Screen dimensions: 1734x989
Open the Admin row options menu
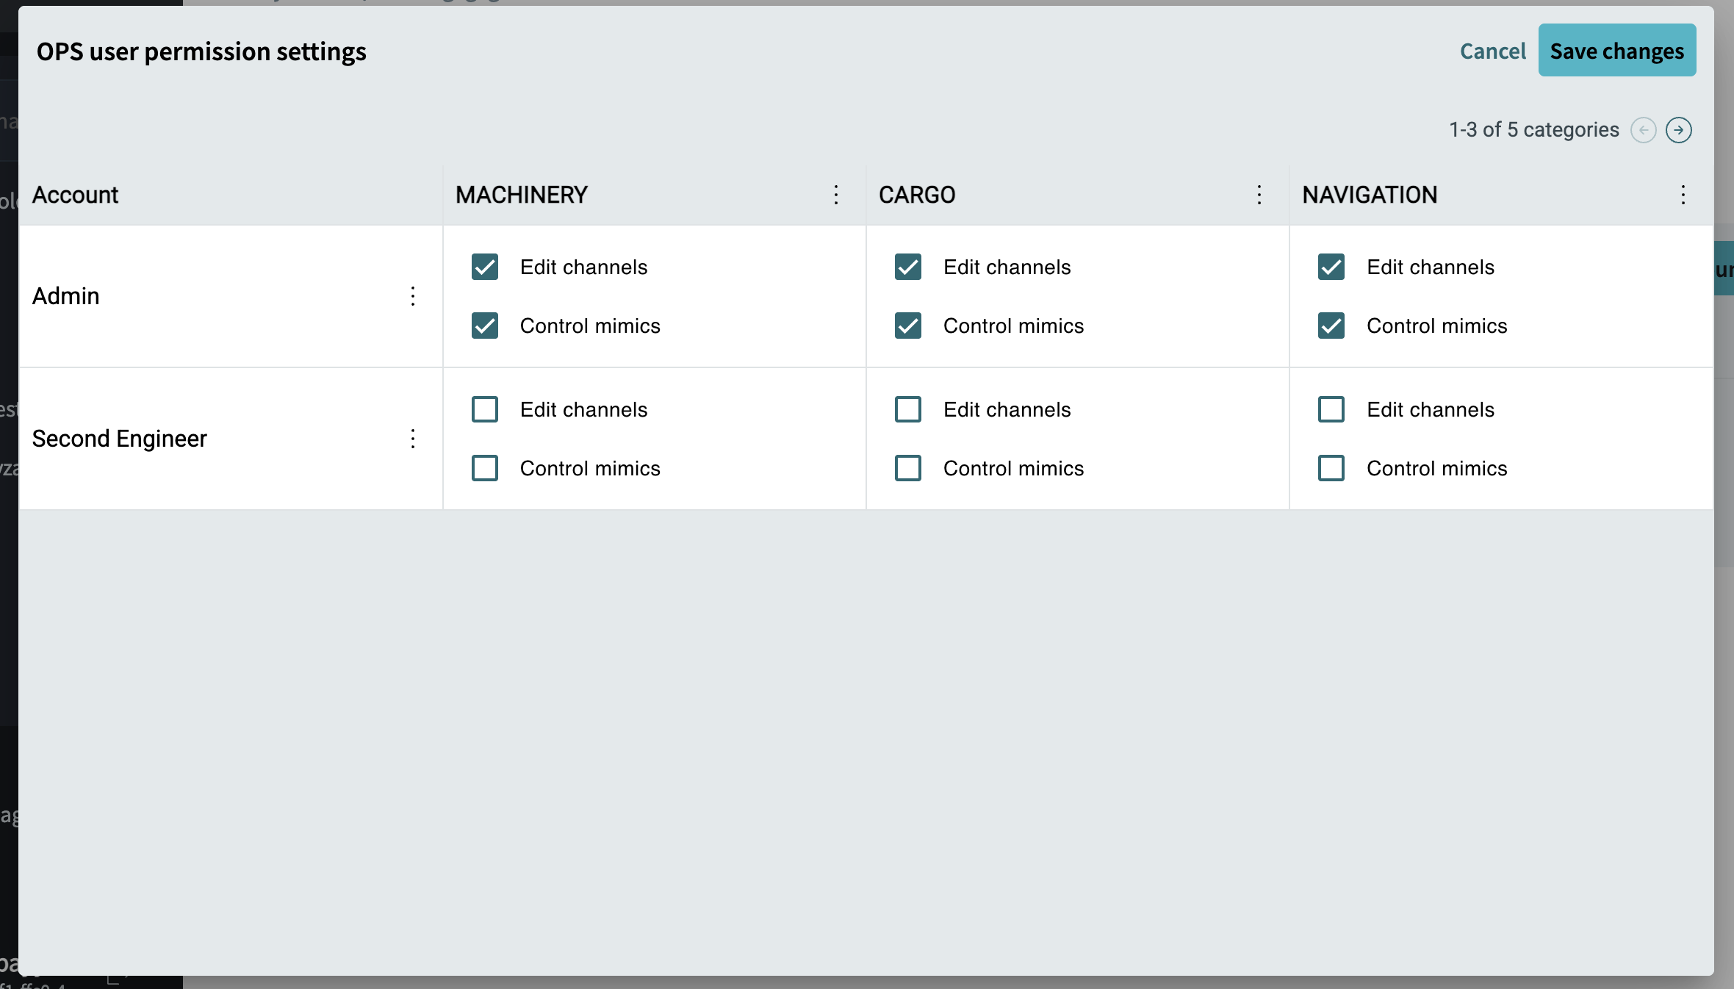[413, 296]
